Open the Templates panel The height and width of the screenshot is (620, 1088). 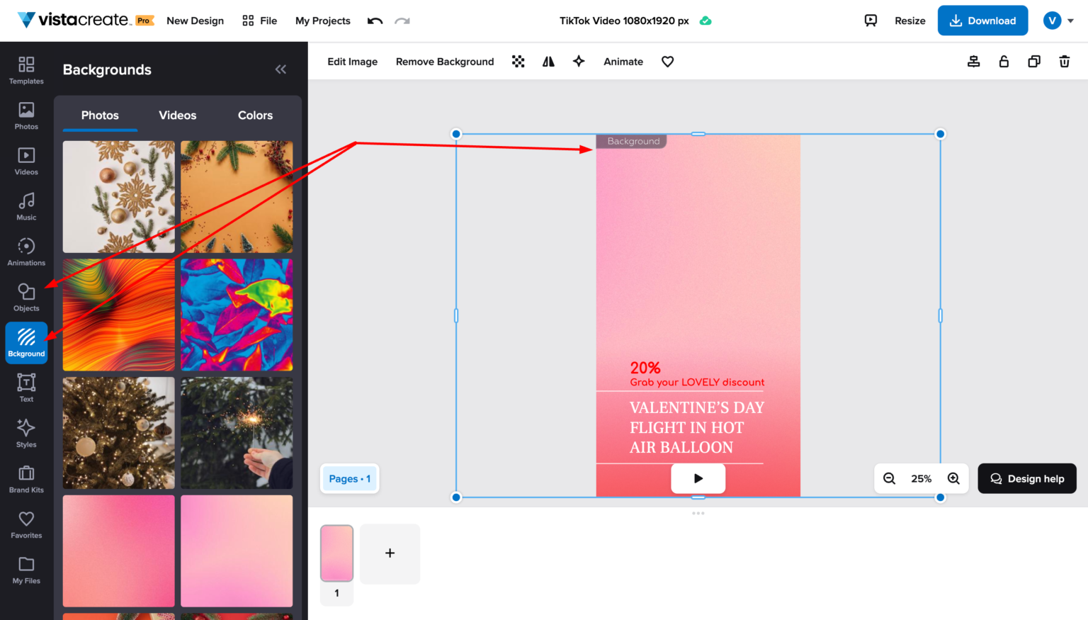coord(26,70)
